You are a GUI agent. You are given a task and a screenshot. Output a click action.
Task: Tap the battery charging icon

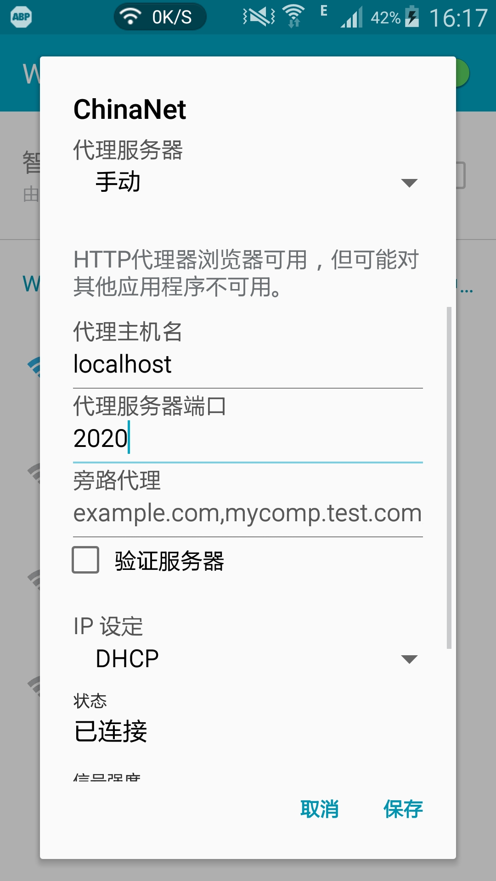412,17
